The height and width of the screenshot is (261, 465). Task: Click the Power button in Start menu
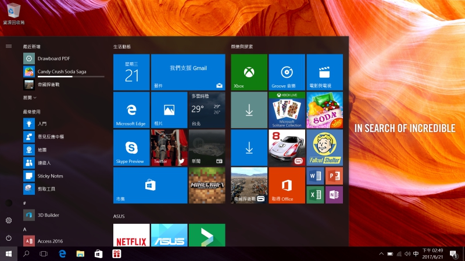click(9, 238)
